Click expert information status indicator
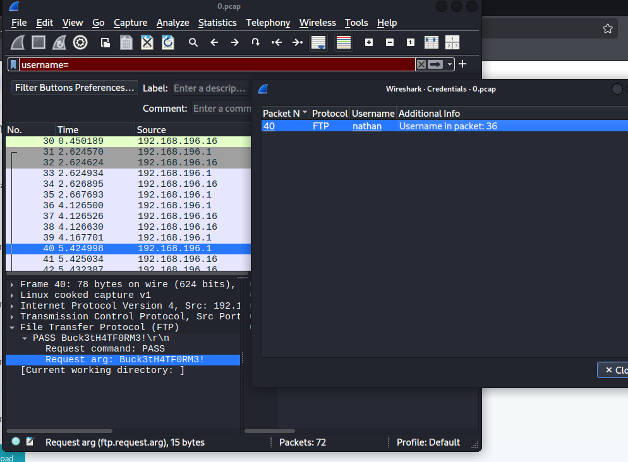Image resolution: width=628 pixels, height=462 pixels. [x=16, y=441]
